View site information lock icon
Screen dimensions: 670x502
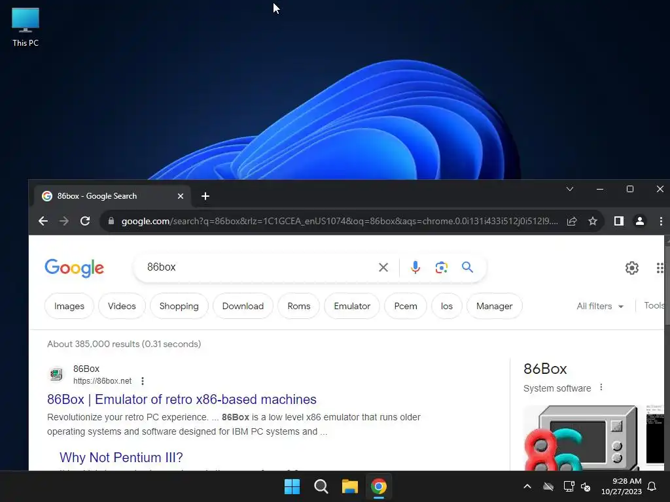[111, 221]
